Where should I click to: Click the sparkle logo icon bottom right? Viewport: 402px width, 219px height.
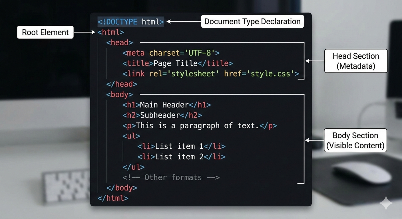(386, 203)
